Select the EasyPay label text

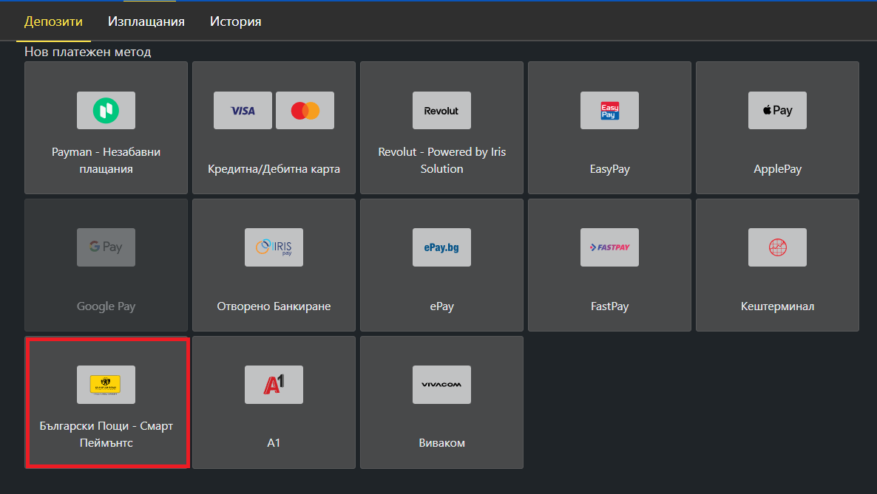[609, 169]
